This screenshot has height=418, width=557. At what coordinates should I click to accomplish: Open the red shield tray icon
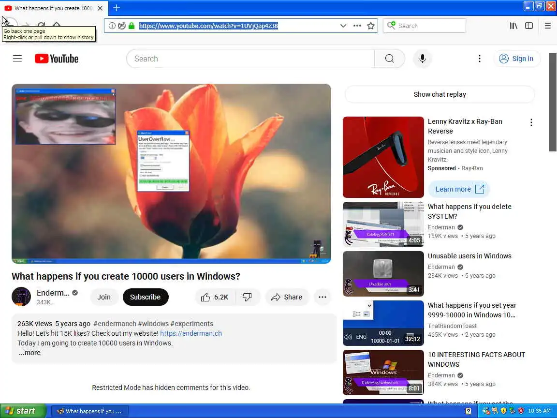click(x=521, y=411)
